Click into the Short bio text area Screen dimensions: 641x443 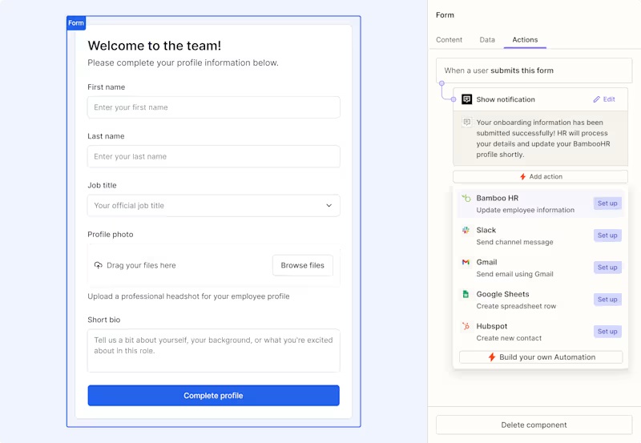pyautogui.click(x=213, y=350)
